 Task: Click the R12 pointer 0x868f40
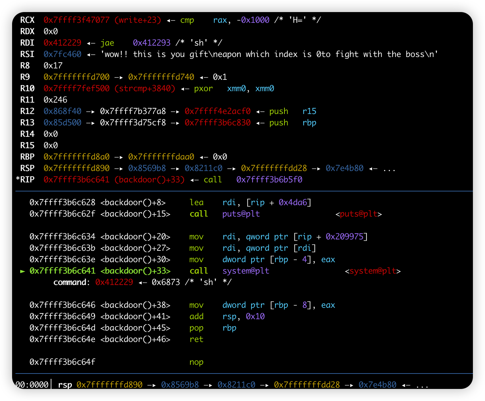coord(62,111)
